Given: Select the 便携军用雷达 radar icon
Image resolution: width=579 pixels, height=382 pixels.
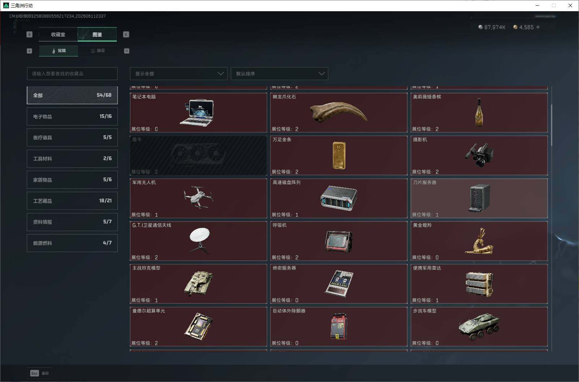Looking at the screenshot, I should coord(479,284).
